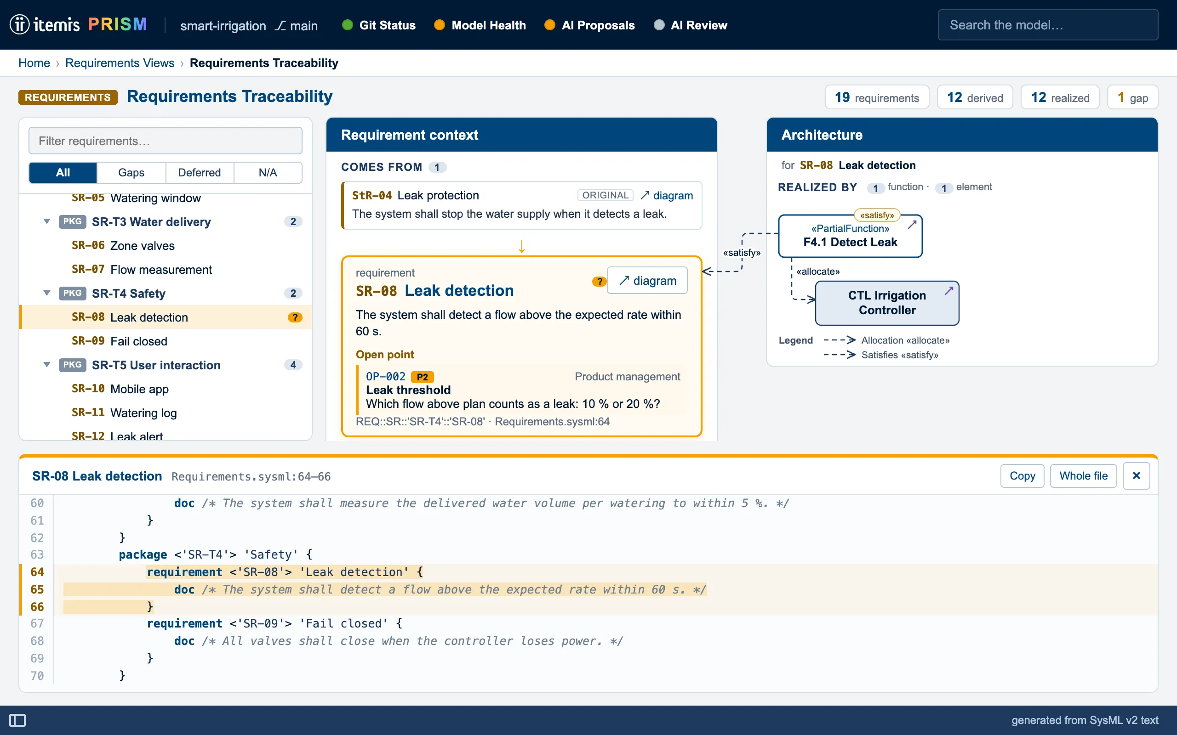Click the 12 realized summary chip
The height and width of the screenshot is (735, 1177).
[1060, 97]
